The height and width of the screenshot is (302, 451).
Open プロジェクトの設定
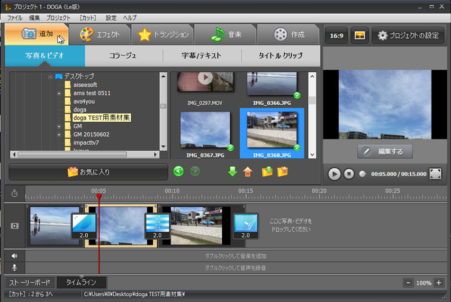pos(408,35)
